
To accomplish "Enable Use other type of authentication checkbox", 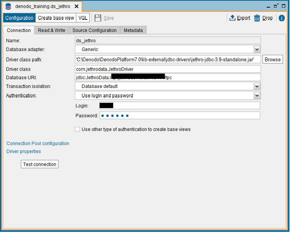I will tap(77, 129).
